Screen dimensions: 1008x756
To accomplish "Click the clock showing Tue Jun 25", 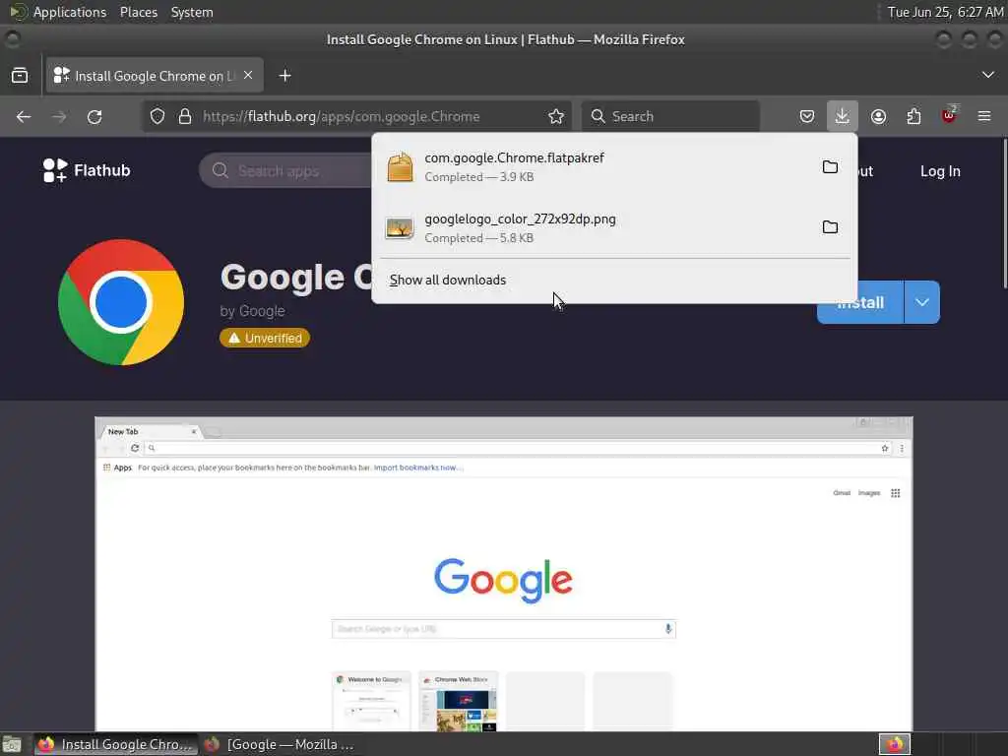I will [945, 12].
